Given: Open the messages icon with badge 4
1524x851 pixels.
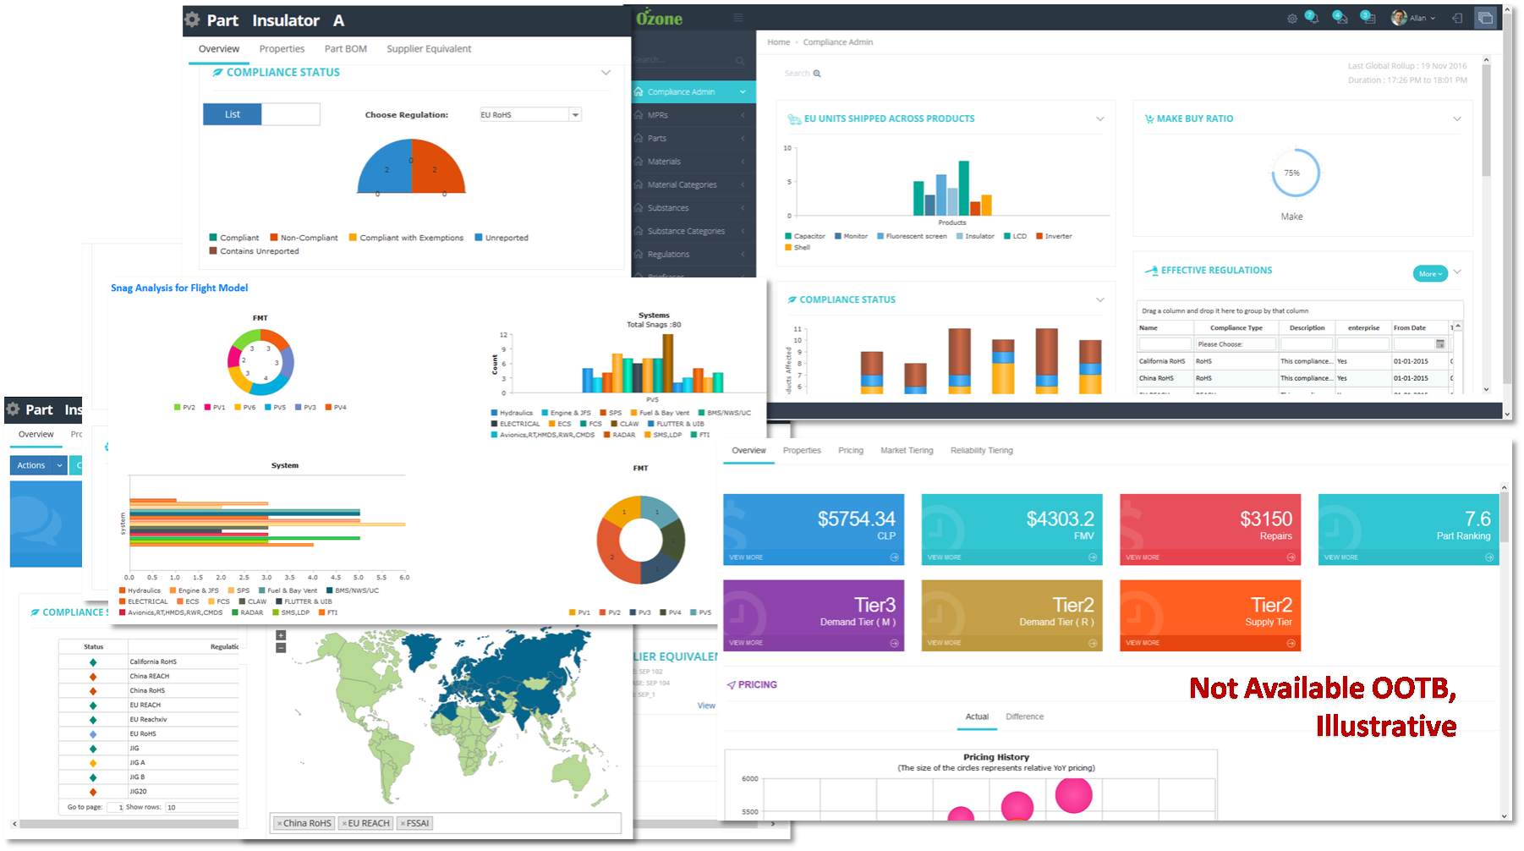Looking at the screenshot, I should click(x=1340, y=18).
